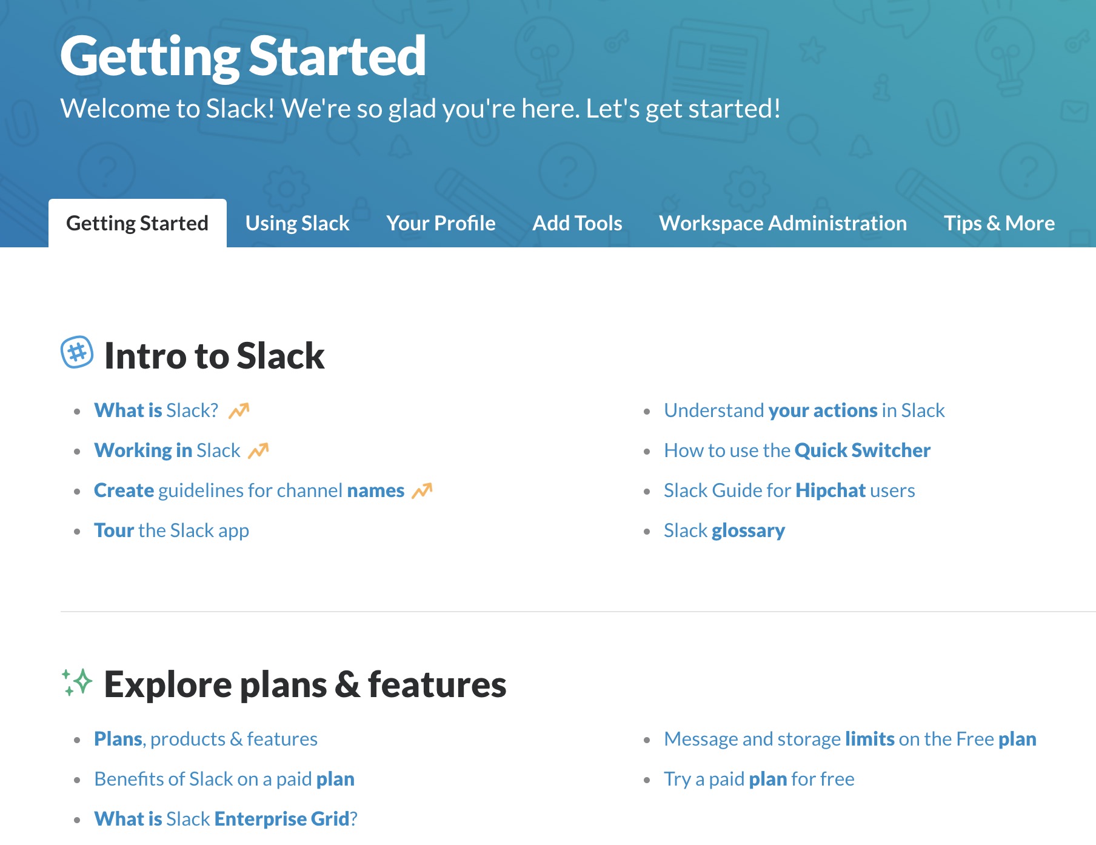Viewport: 1096px width, 845px height.
Task: Switch to the Using Slack tab
Action: (297, 222)
